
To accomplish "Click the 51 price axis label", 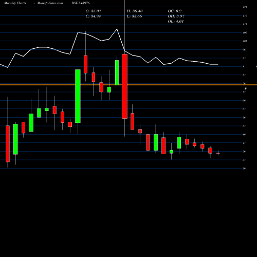I will point(244,126).
